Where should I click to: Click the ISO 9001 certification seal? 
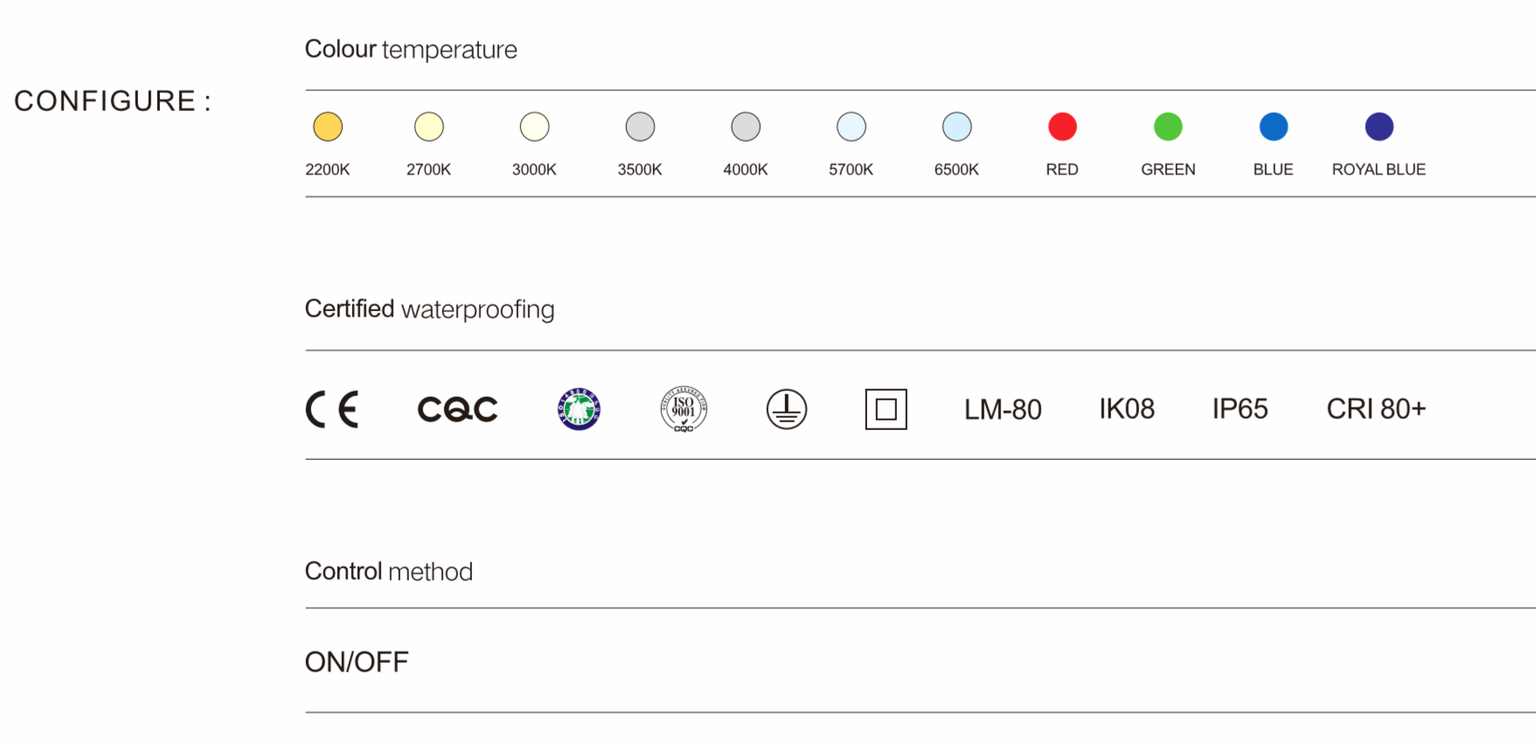(684, 409)
